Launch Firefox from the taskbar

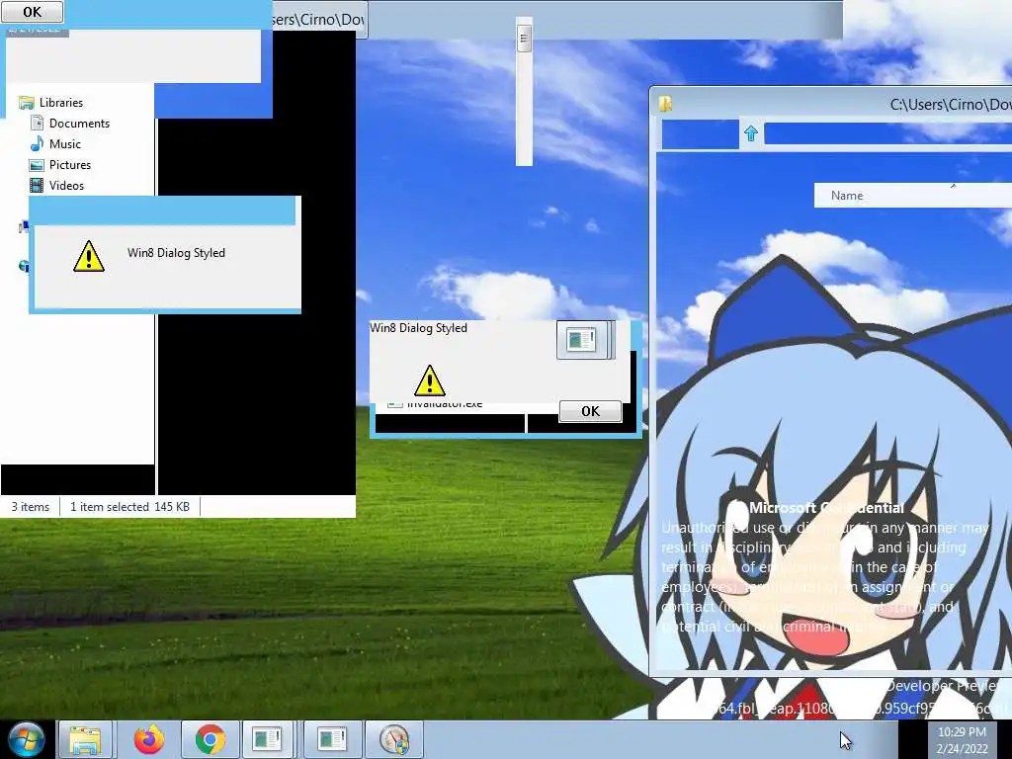pyautogui.click(x=149, y=739)
